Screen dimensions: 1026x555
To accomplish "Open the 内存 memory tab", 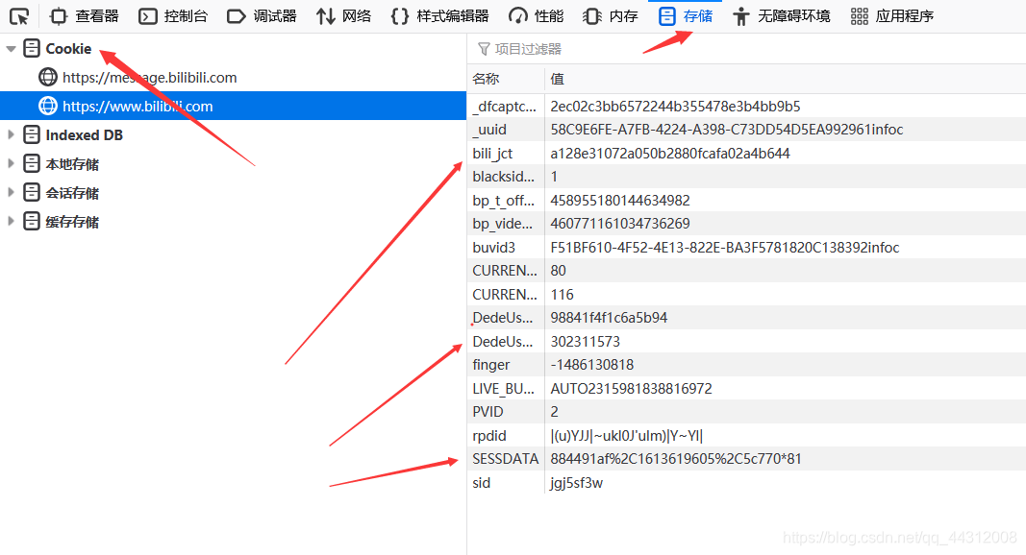I will pyautogui.click(x=610, y=15).
